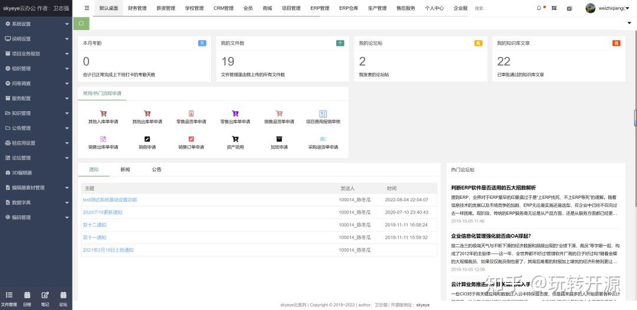Viewport: 637px width, 310px height.
Task: Open forum post 判断ERP软件是否适用的五大招数解析
Action: [493, 188]
